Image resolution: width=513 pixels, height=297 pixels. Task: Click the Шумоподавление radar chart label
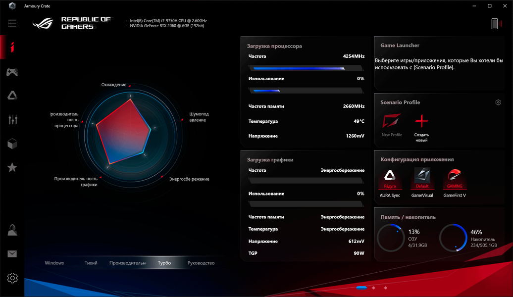pyautogui.click(x=199, y=117)
